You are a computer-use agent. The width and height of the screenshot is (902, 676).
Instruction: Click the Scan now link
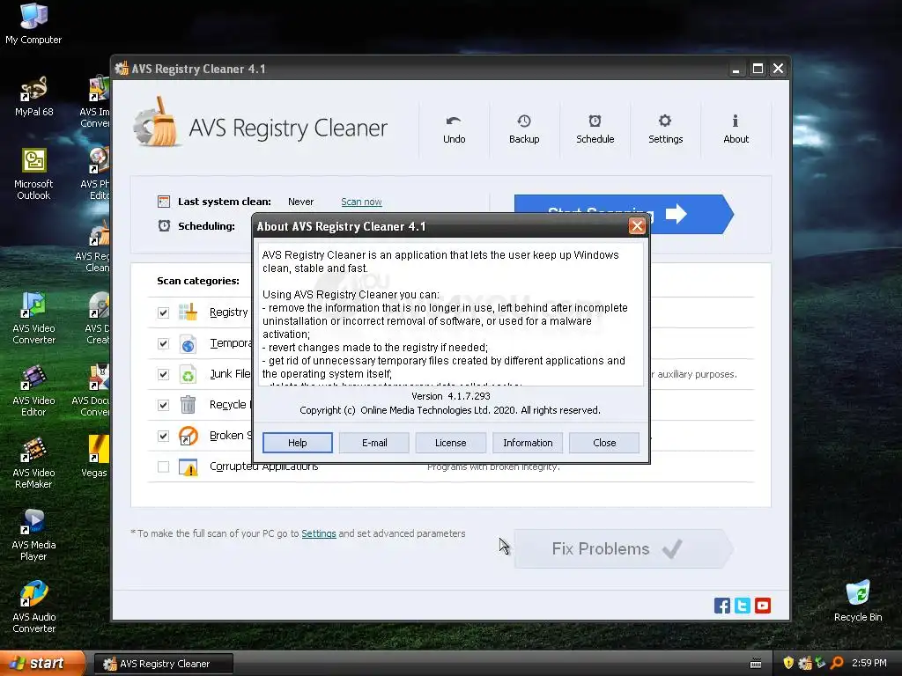[x=361, y=202]
